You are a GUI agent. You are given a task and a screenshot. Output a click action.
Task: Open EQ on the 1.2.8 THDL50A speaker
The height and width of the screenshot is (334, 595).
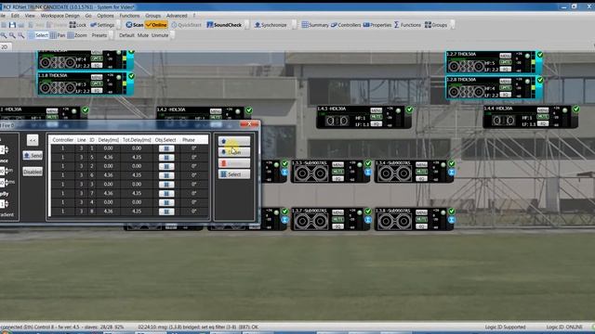505,95
